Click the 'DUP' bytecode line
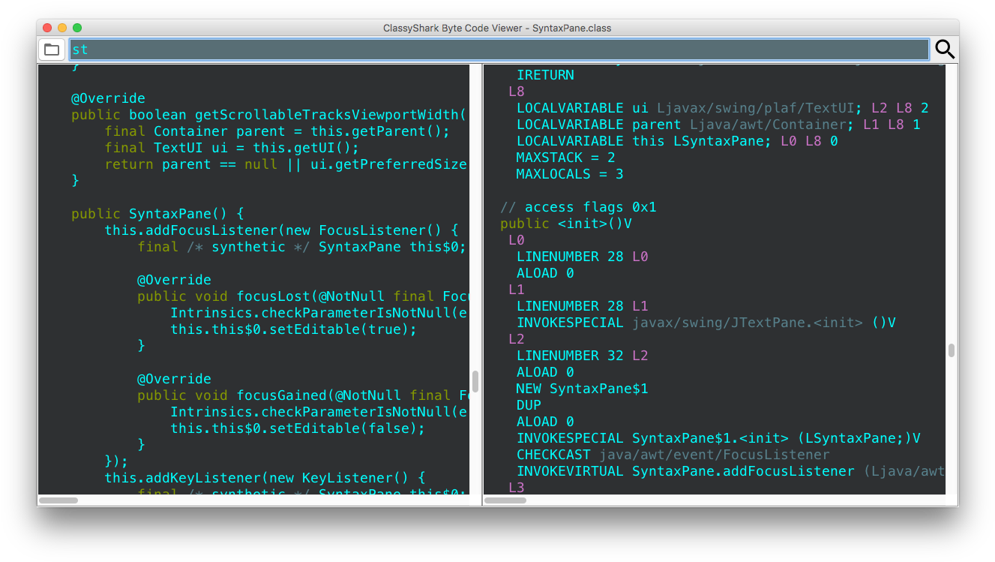Viewport: 995px width, 562px height. tap(529, 405)
